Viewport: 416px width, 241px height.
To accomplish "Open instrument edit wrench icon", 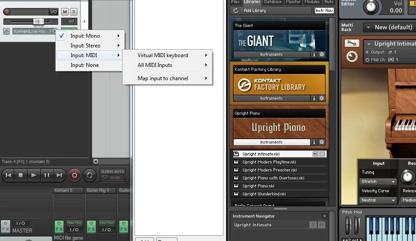I will click(352, 43).
